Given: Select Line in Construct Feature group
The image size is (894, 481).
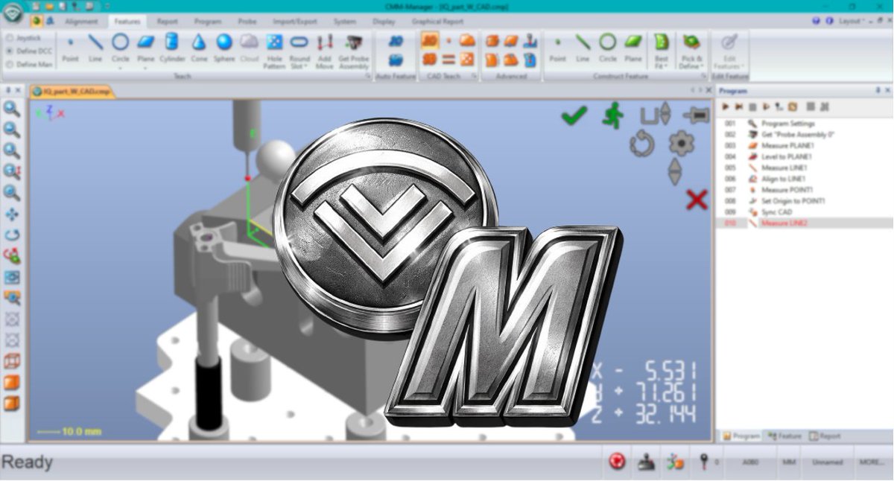Looking at the screenshot, I should (x=583, y=48).
